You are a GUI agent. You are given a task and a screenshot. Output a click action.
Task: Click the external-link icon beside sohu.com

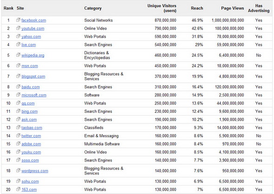pyautogui.click(x=18, y=181)
